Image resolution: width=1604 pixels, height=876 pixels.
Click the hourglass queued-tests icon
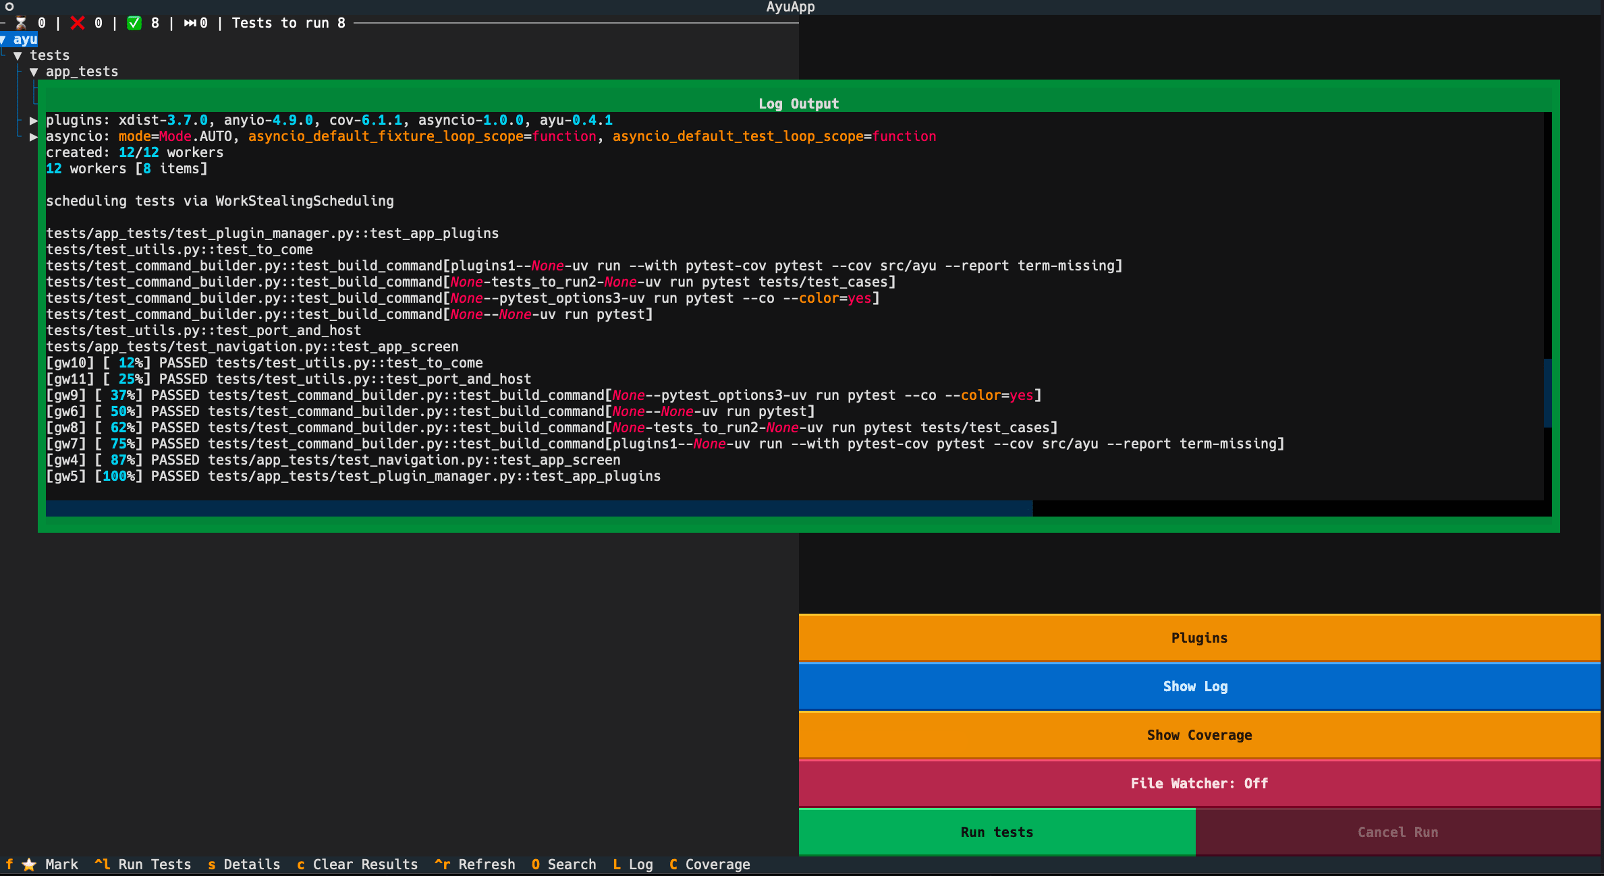point(21,23)
